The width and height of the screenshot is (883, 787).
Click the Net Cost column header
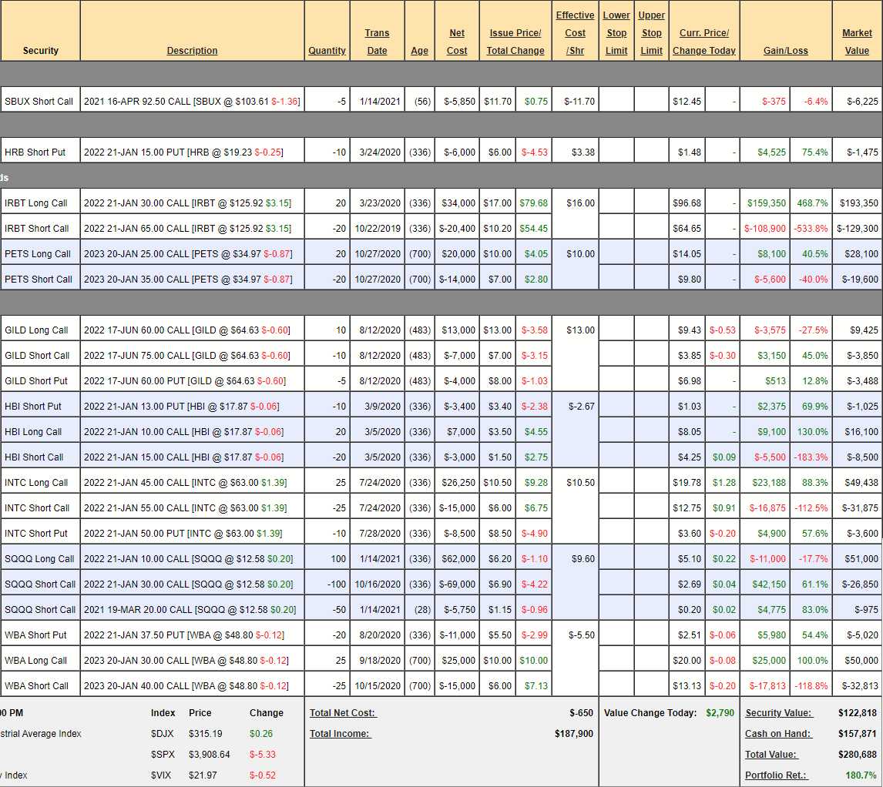[x=457, y=42]
